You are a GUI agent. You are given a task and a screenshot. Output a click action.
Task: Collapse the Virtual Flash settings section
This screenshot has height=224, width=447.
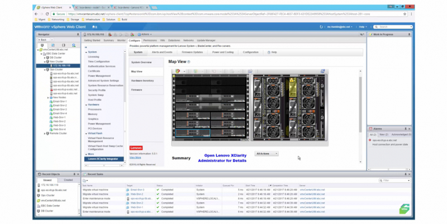pyautogui.click(x=86, y=134)
